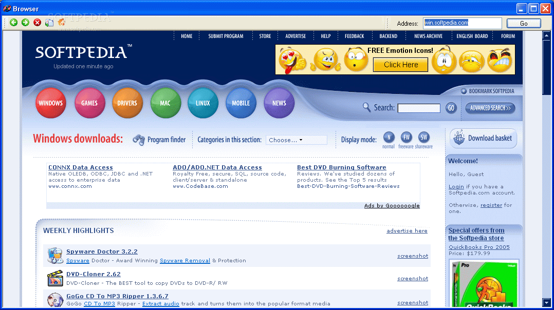Image resolution: width=554 pixels, height=310 pixels.
Task: Open BACKEND in the top navigation
Action: tap(389, 36)
